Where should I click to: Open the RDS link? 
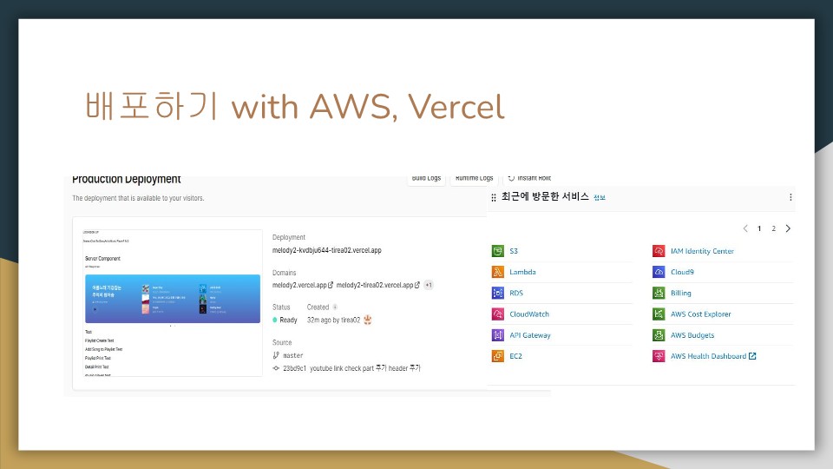(516, 293)
